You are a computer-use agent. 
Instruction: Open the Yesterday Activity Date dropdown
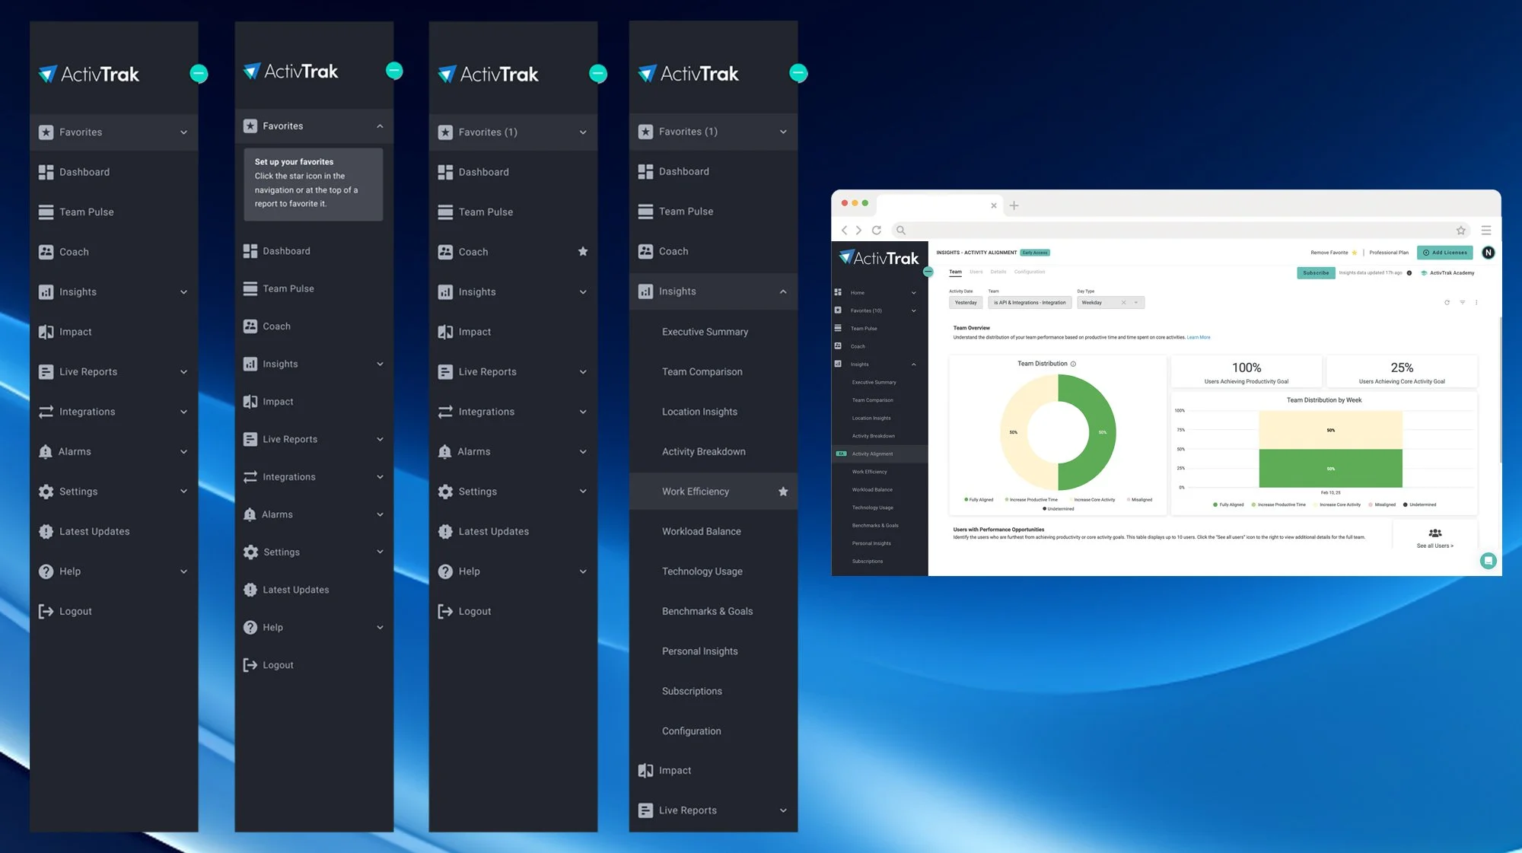pos(965,303)
